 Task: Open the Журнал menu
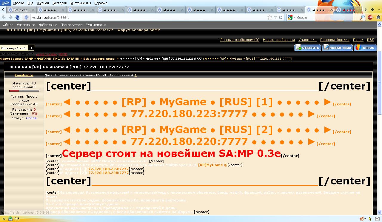coord(43,3)
